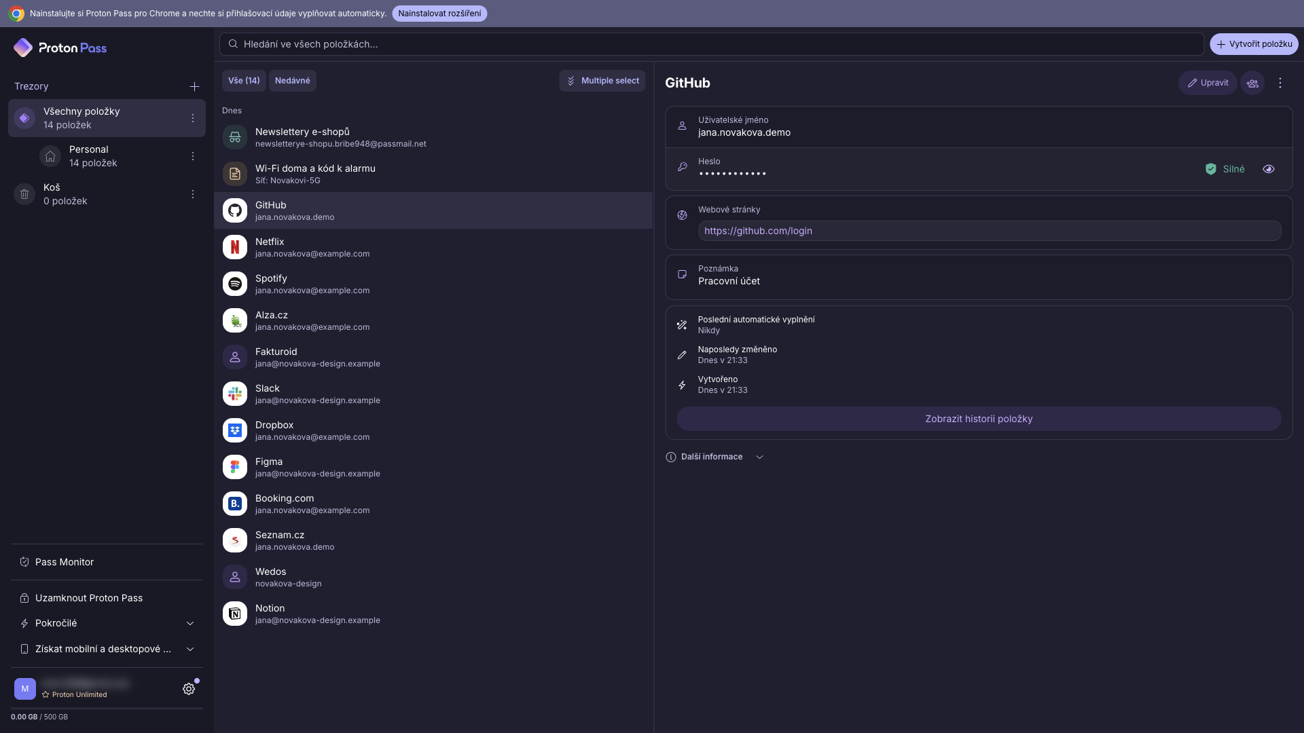The image size is (1304, 733).
Task: Click the share item icon next to Upravit
Action: (1252, 83)
